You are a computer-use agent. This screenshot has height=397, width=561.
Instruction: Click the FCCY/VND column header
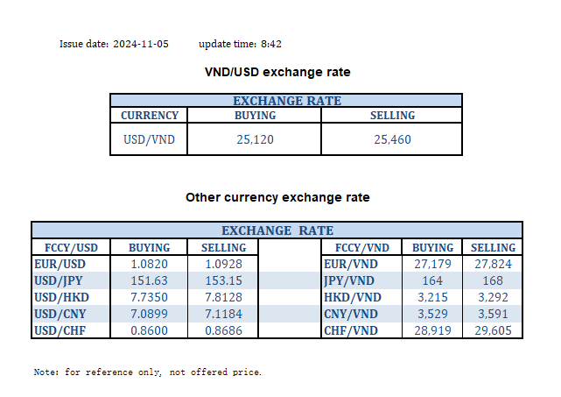point(361,247)
